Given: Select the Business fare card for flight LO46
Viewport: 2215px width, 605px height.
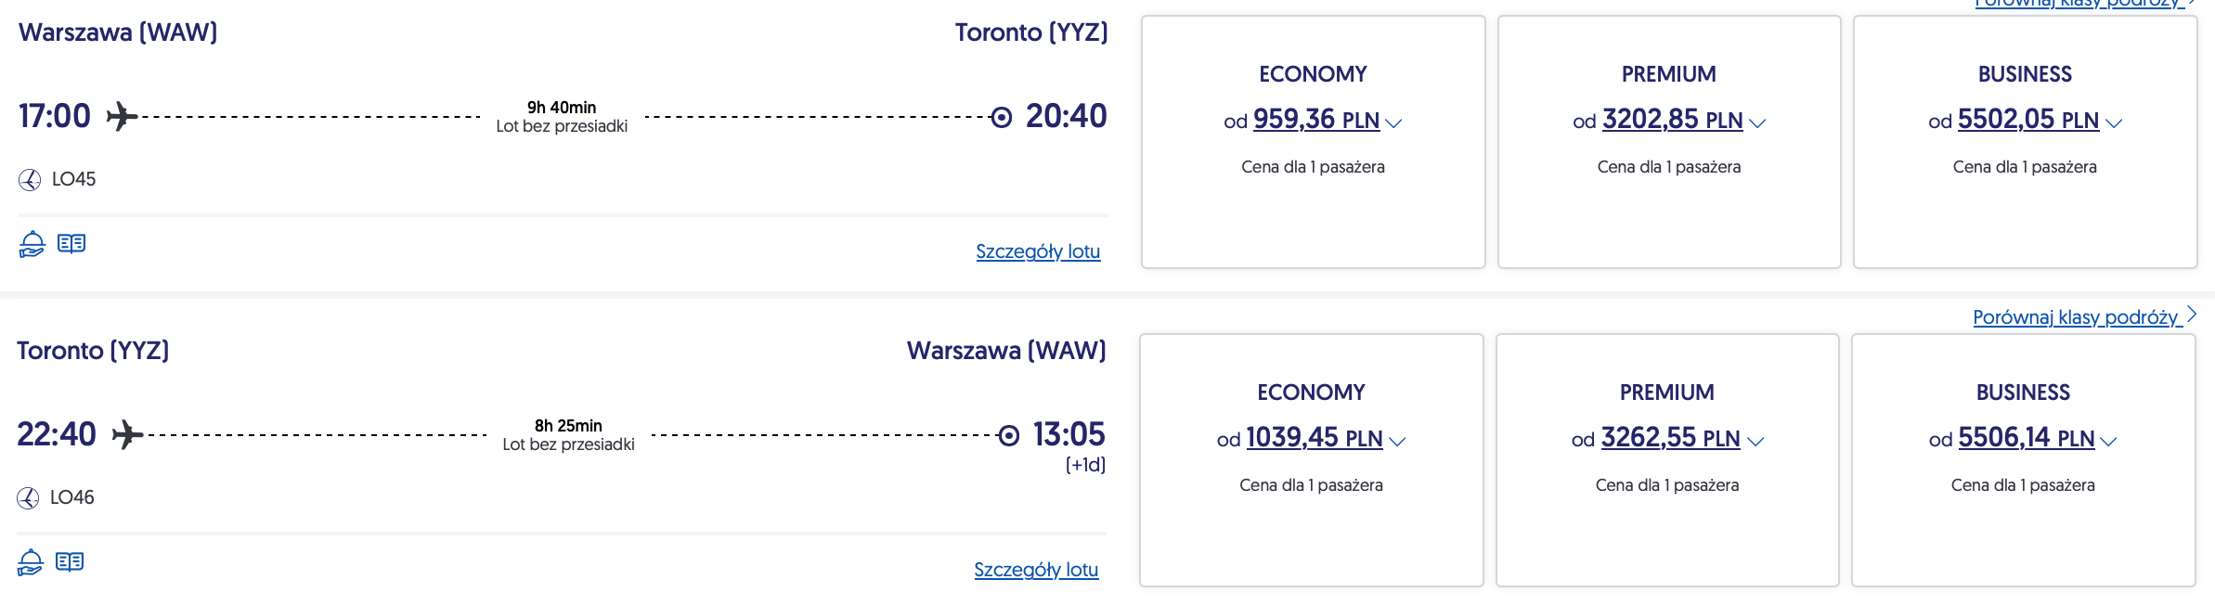Looking at the screenshot, I should (2024, 532).
